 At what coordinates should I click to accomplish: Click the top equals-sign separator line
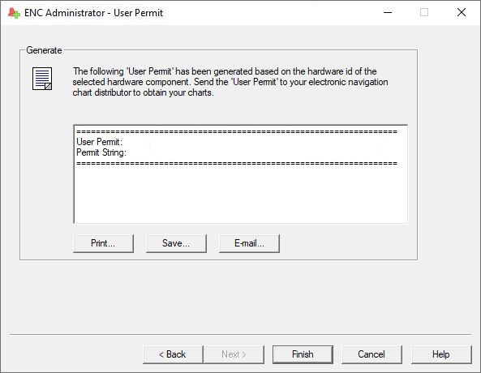point(237,132)
